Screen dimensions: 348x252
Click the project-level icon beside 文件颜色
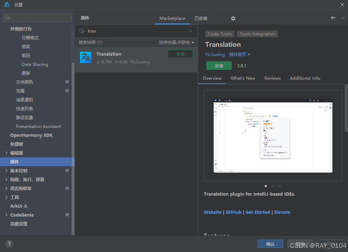67,82
